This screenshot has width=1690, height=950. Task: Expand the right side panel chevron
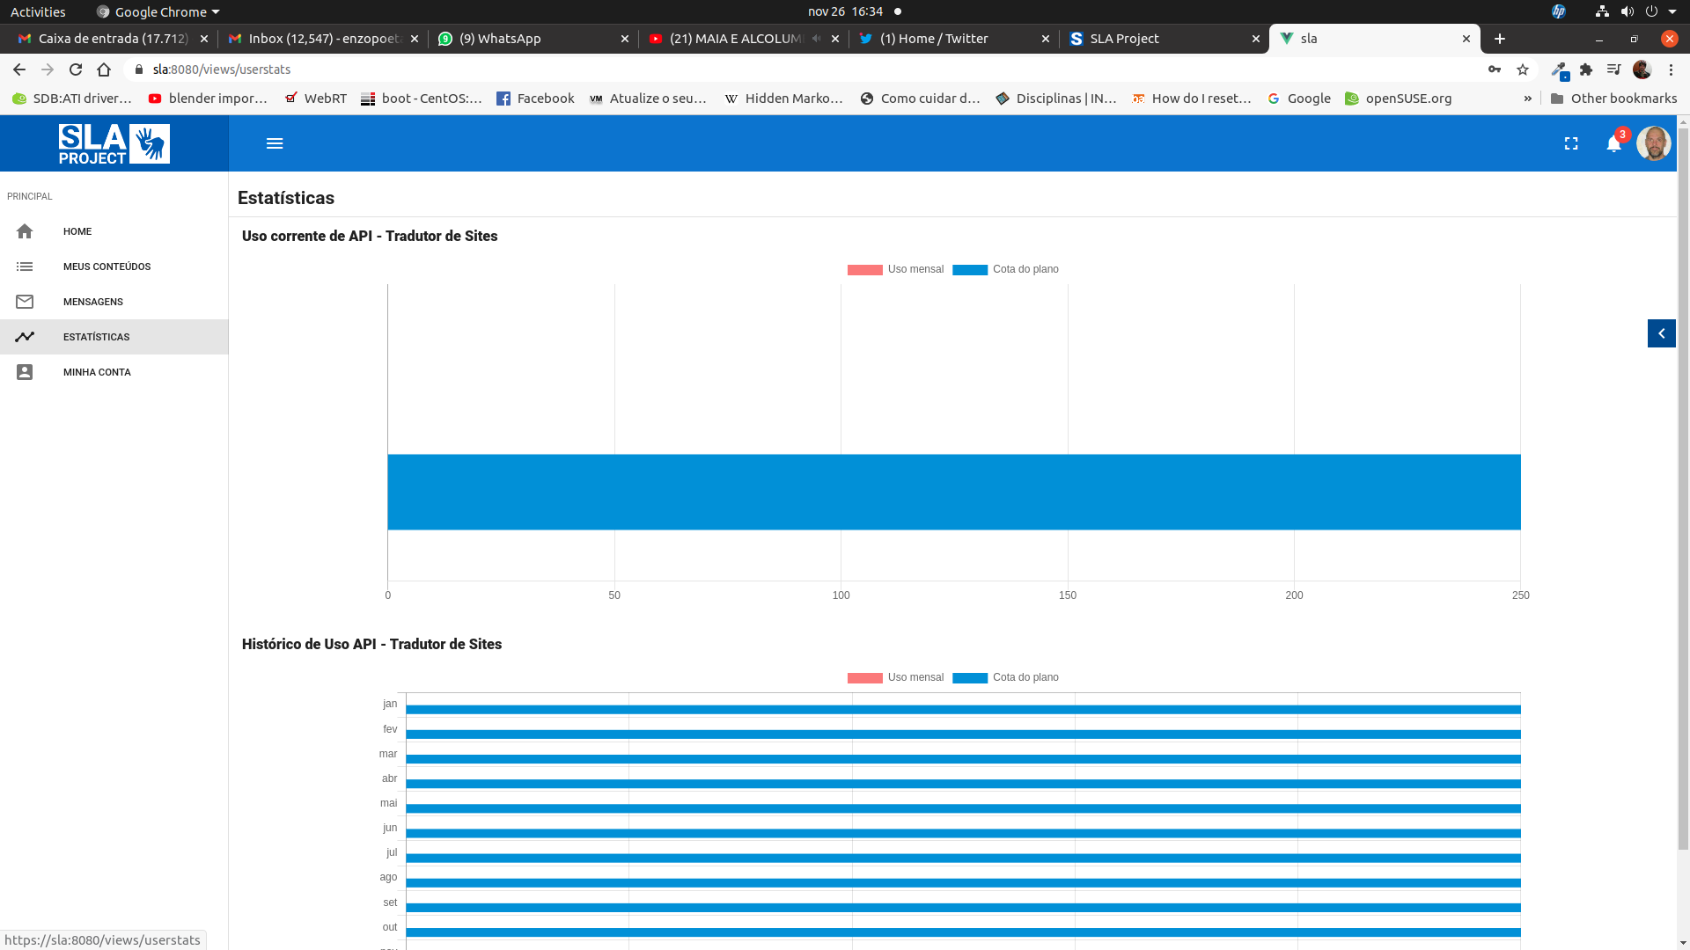pyautogui.click(x=1661, y=333)
